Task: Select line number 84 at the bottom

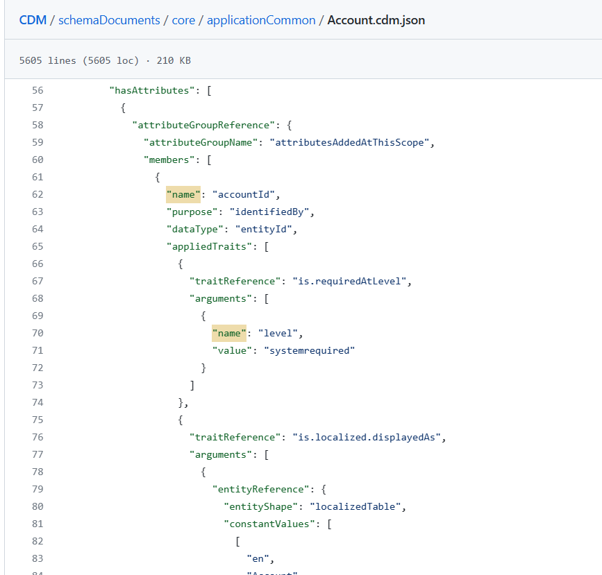Action: tap(37, 574)
